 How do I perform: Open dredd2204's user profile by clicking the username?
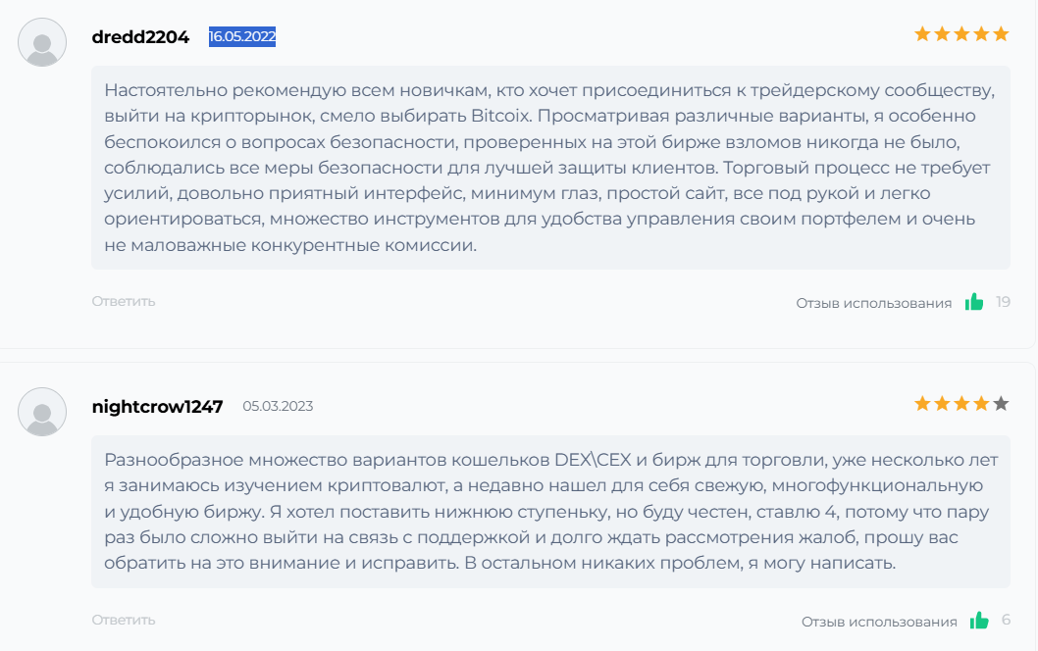point(140,37)
